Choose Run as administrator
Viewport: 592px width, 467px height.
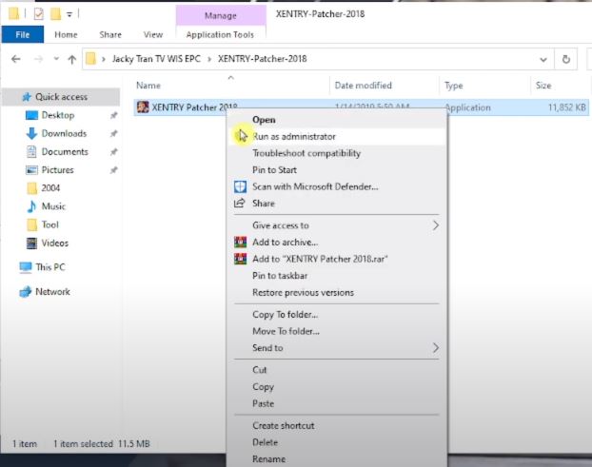pos(336,137)
